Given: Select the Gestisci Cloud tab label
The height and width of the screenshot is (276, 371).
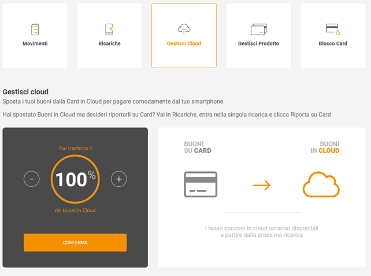Looking at the screenshot, I should coord(184,43).
